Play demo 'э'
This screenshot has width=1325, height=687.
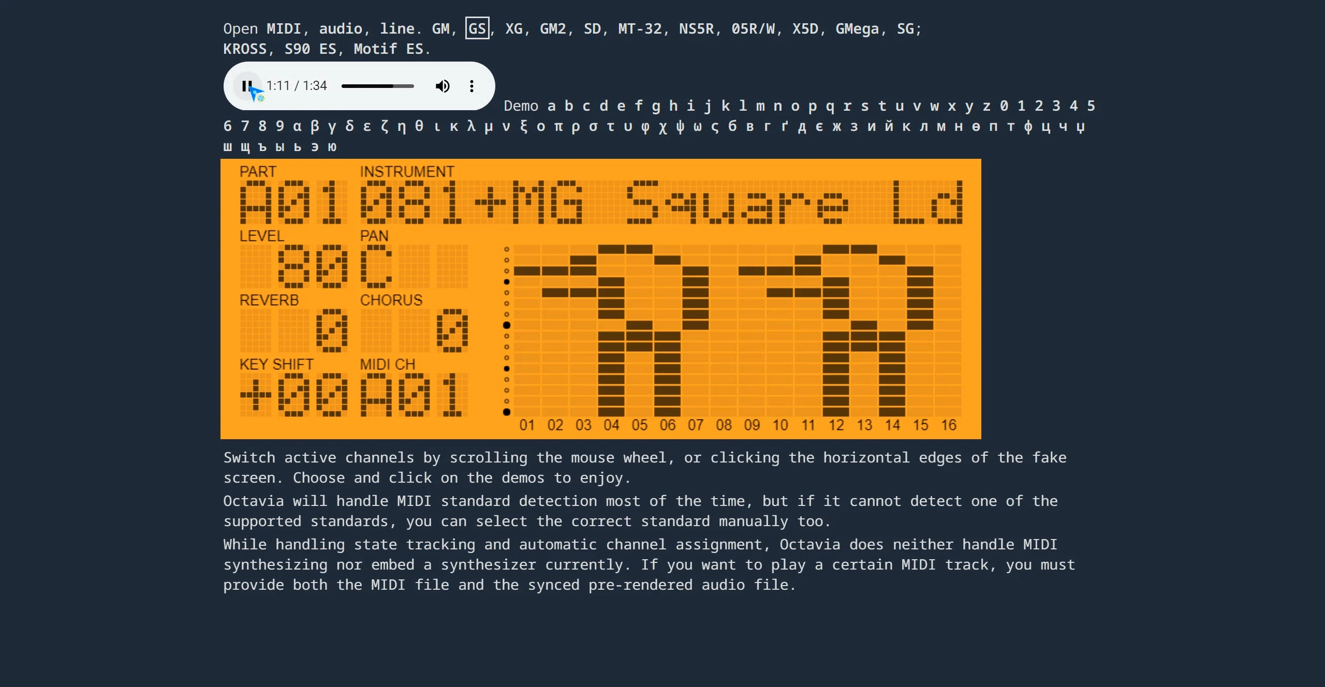point(315,146)
